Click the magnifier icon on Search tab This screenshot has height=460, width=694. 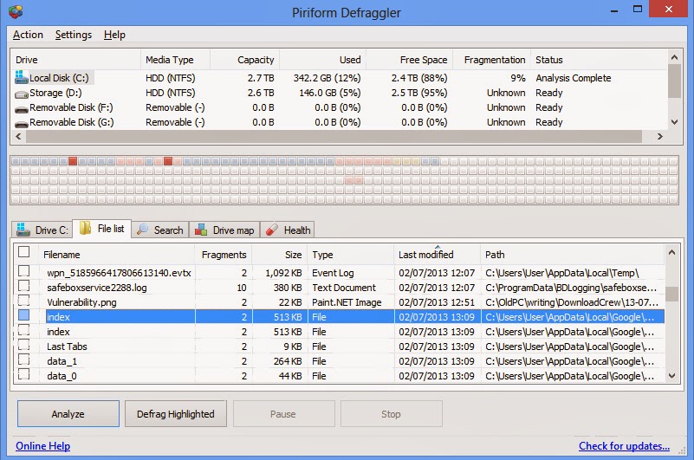pyautogui.click(x=142, y=230)
